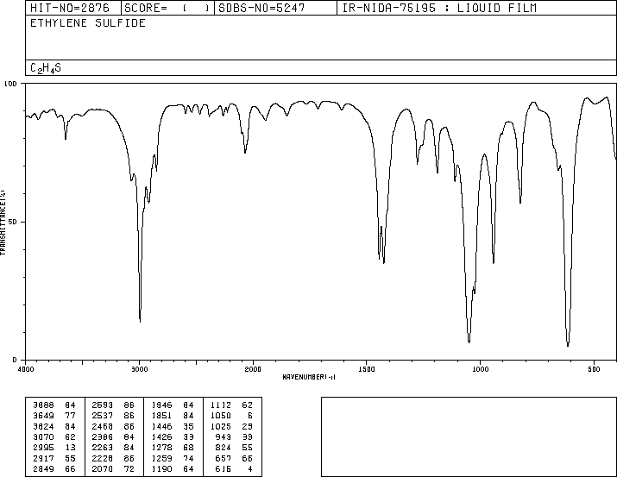Click the 50 label on the transmittance axis

point(12,222)
